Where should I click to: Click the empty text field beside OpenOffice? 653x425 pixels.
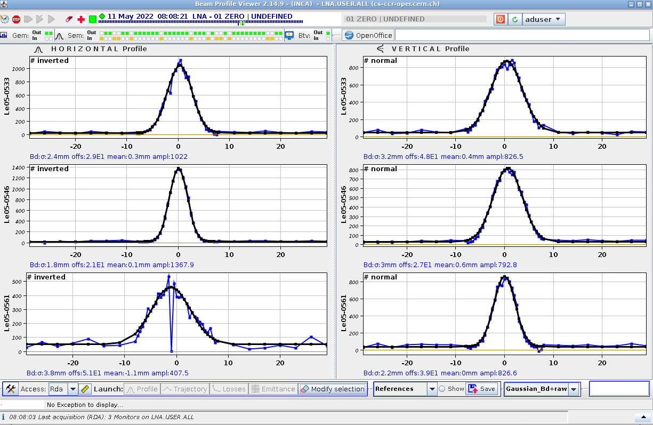point(522,35)
